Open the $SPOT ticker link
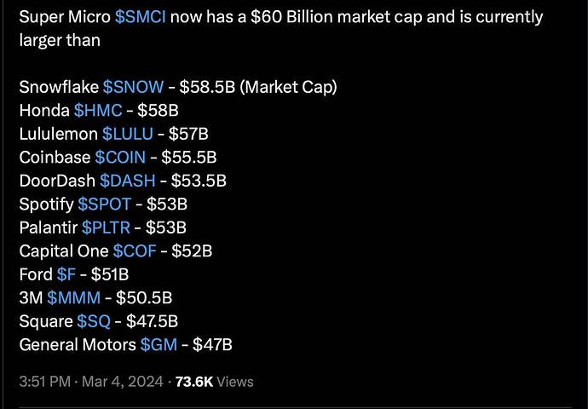The image size is (588, 409). point(104,204)
